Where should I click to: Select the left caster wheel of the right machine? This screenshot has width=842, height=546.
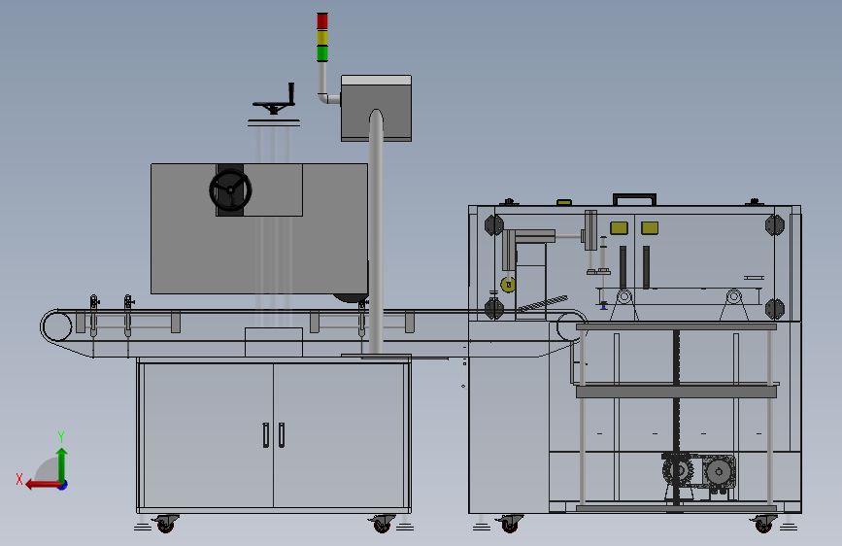pyautogui.click(x=510, y=524)
